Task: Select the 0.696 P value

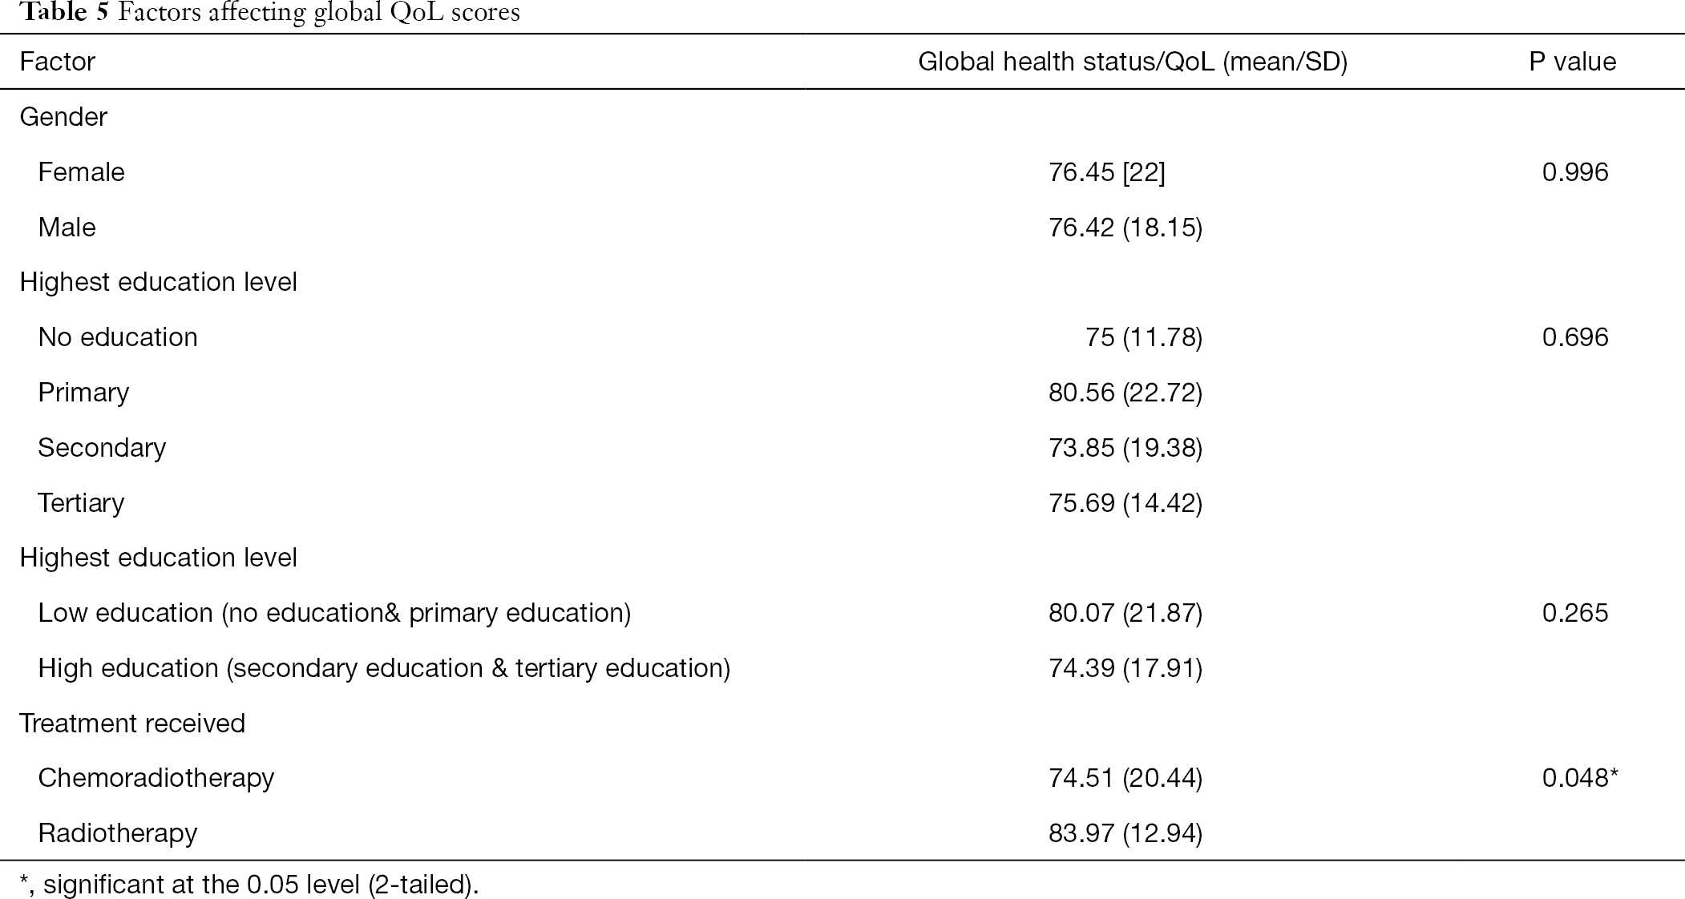Action: (1575, 337)
